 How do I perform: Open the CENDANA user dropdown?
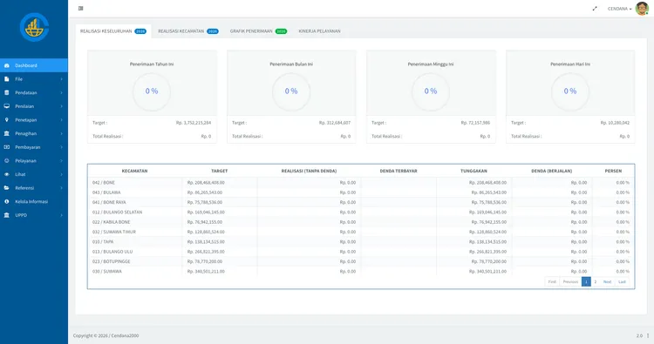click(x=619, y=9)
